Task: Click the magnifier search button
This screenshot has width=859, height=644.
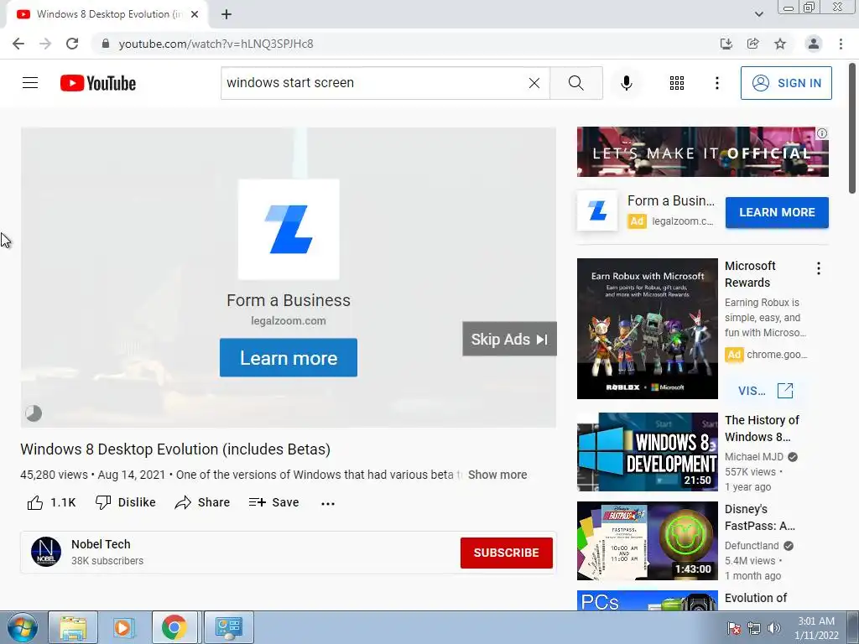Action: pos(575,83)
